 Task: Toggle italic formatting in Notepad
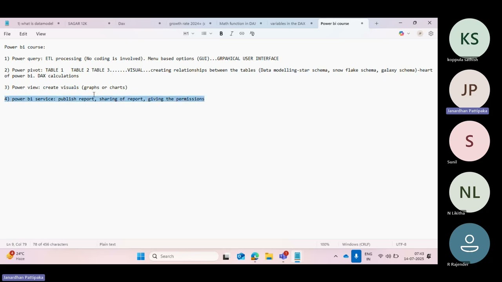(x=231, y=34)
